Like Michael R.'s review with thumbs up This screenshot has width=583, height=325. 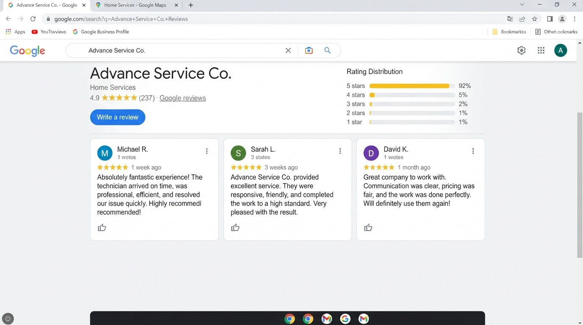click(x=102, y=228)
